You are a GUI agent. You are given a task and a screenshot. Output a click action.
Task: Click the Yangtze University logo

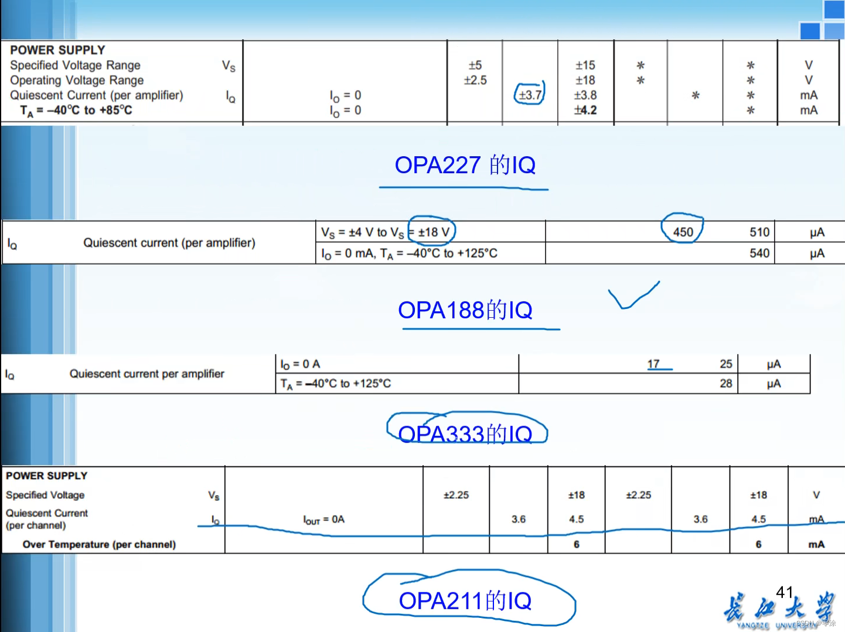tap(779, 610)
